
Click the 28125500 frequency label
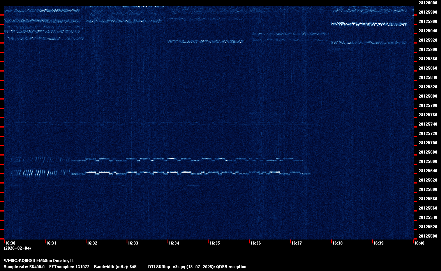pyautogui.click(x=427, y=236)
